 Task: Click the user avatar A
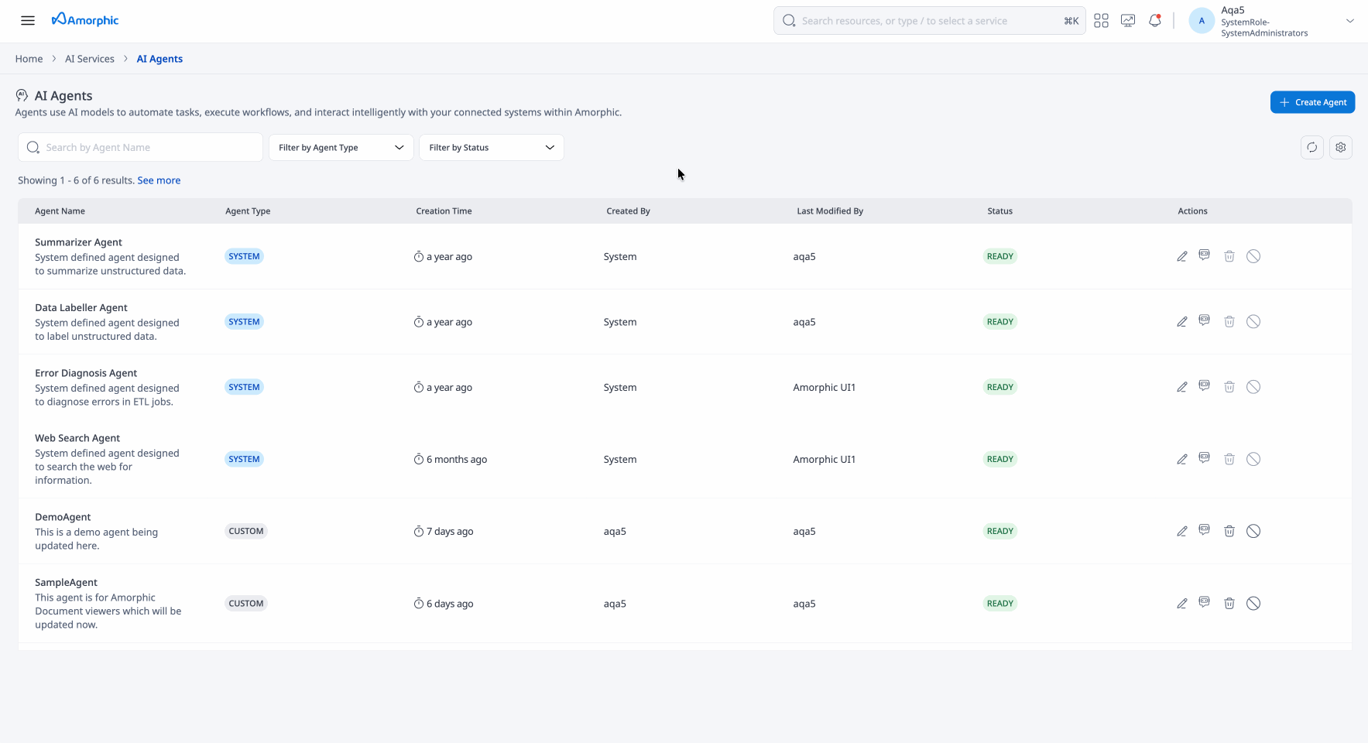(1201, 21)
